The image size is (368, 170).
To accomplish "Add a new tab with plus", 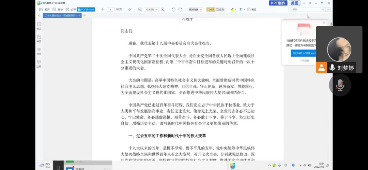I will pos(85,15).
